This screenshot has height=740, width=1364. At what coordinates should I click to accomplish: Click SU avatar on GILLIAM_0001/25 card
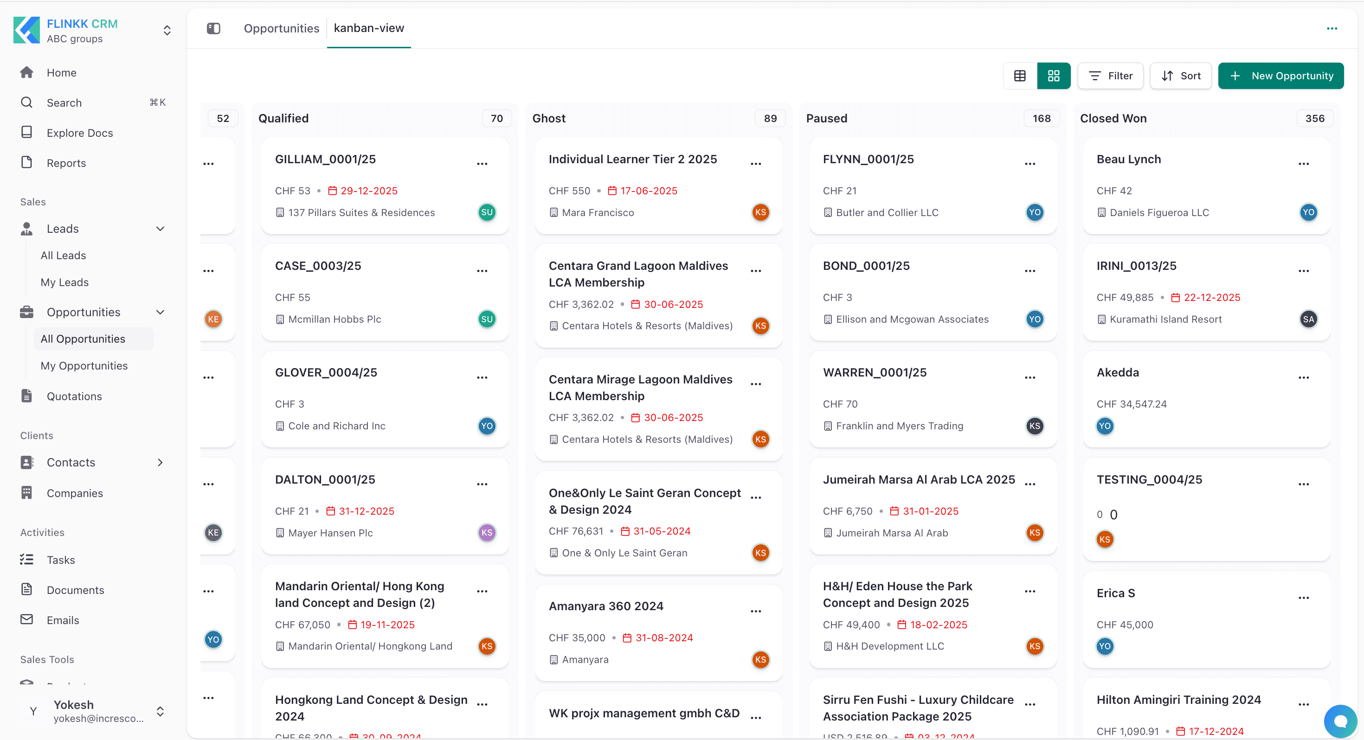487,212
